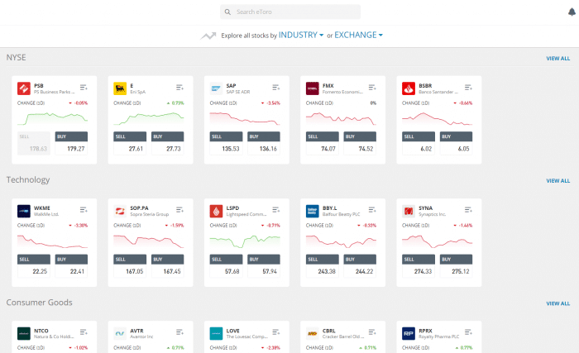The width and height of the screenshot is (579, 353).
Task: Add AVTR to watchlist icon
Action: (x=179, y=332)
